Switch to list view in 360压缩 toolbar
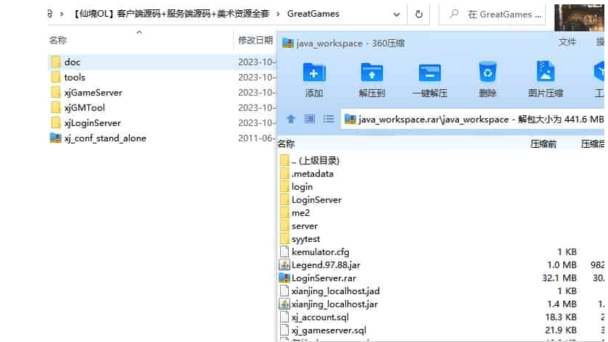Image resolution: width=608 pixels, height=342 pixels. (328, 119)
